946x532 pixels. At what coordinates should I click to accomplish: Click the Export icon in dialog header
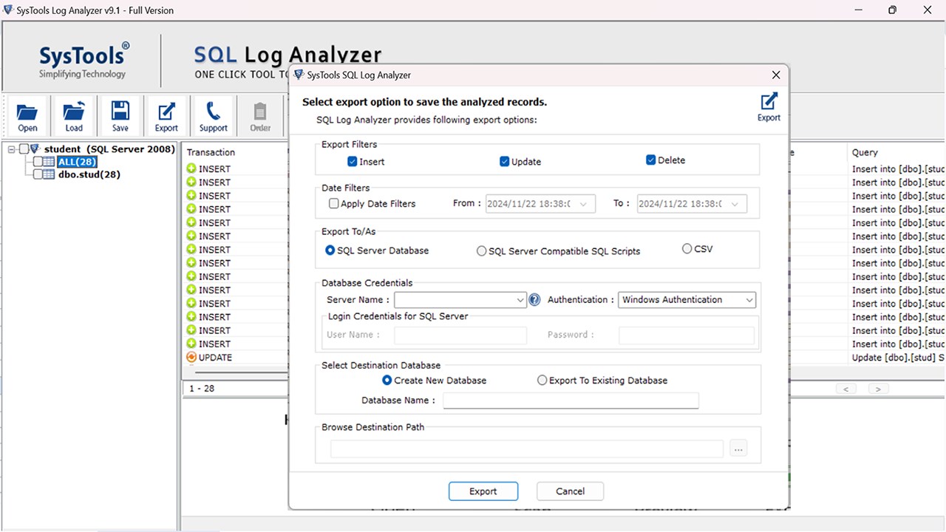click(x=769, y=107)
